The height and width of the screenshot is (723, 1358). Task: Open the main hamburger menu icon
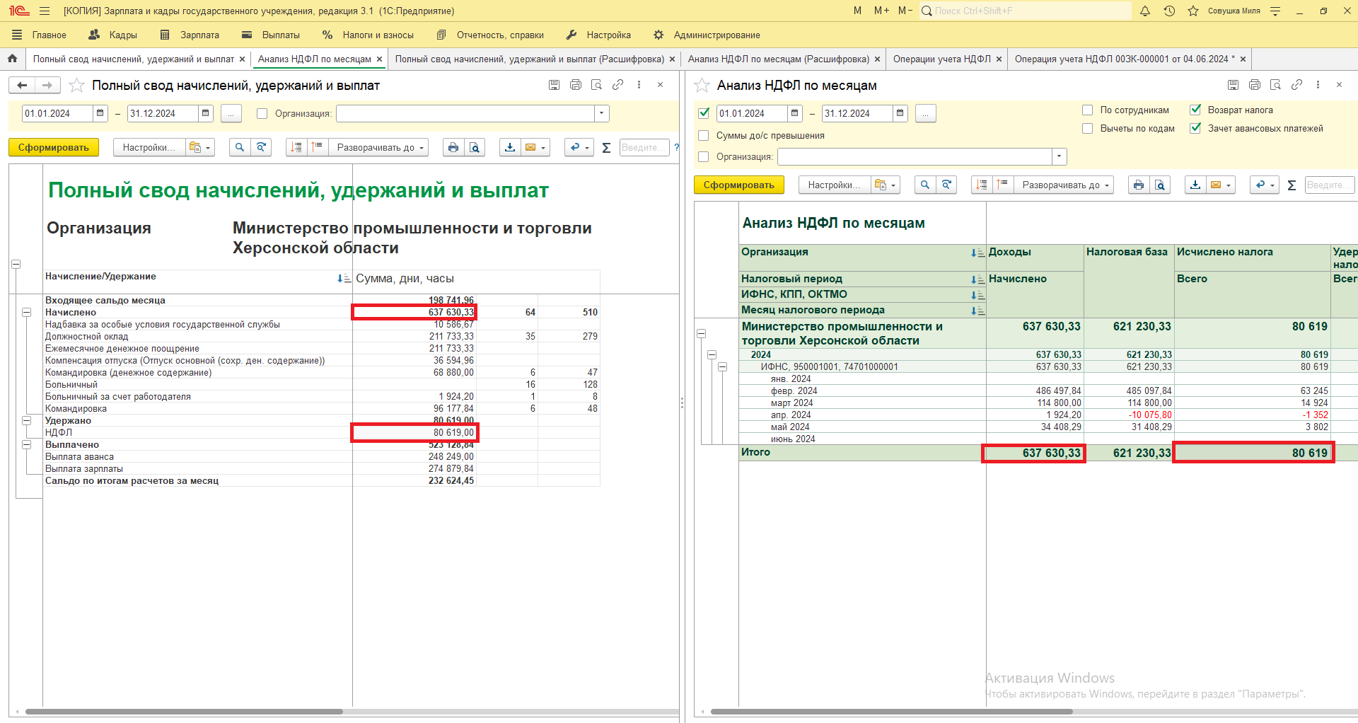tap(44, 11)
